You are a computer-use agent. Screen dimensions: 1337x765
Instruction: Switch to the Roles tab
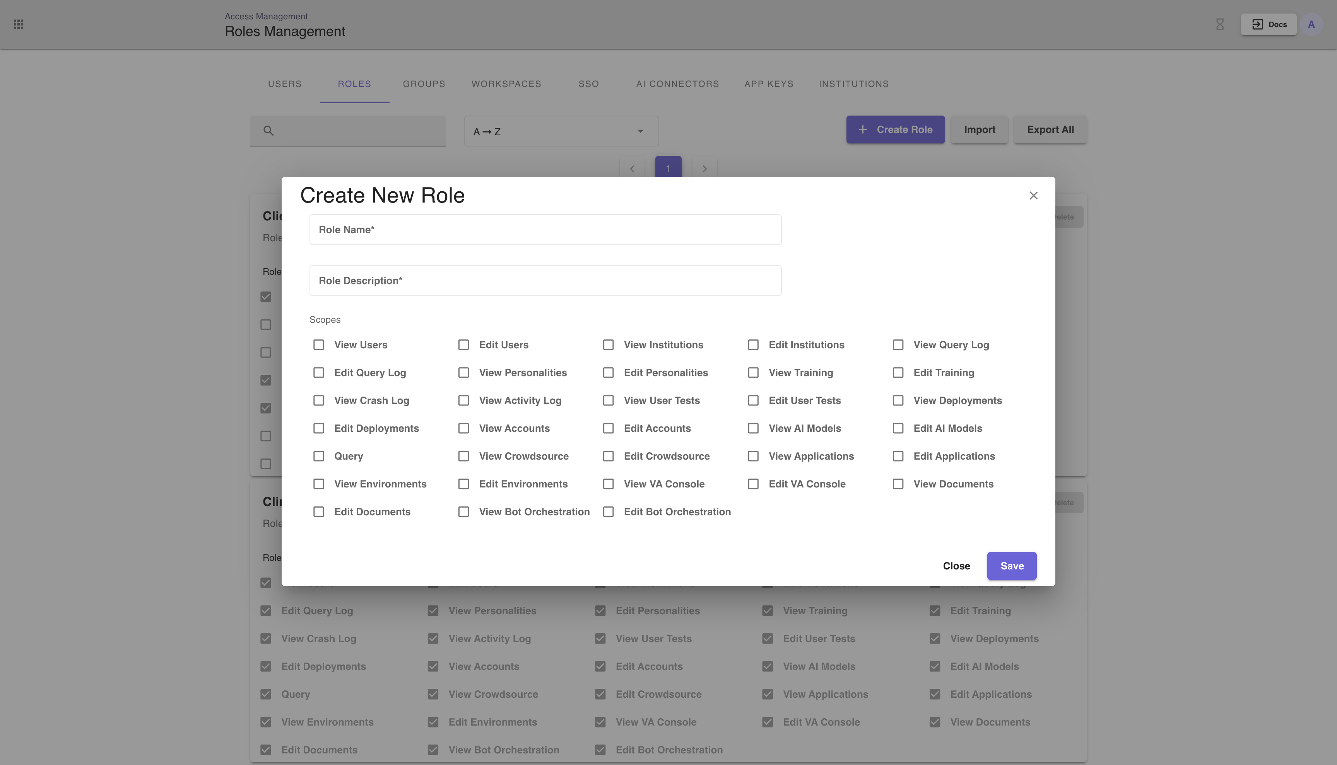click(354, 84)
